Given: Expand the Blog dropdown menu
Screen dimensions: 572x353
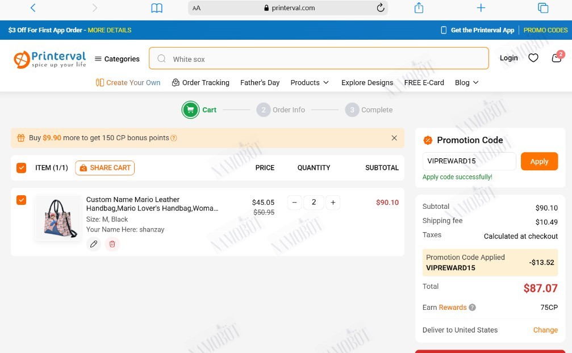Looking at the screenshot, I should 466,83.
